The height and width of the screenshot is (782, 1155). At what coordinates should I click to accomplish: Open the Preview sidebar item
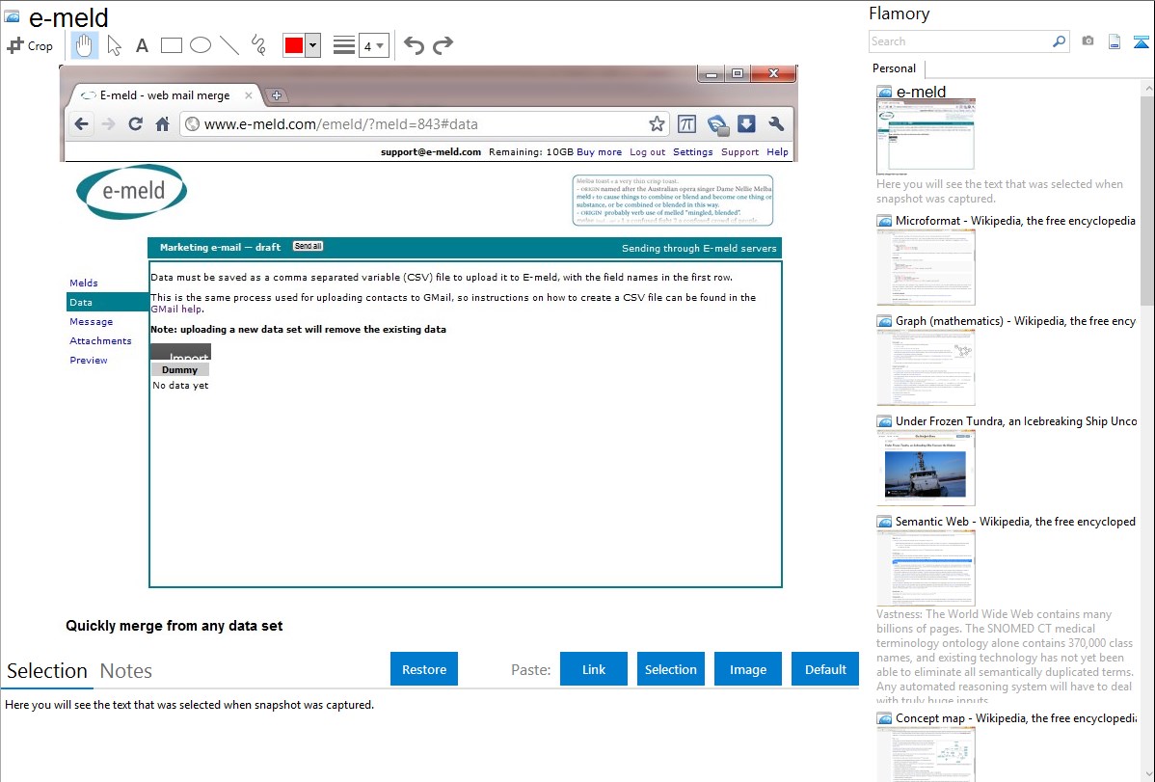tap(89, 360)
